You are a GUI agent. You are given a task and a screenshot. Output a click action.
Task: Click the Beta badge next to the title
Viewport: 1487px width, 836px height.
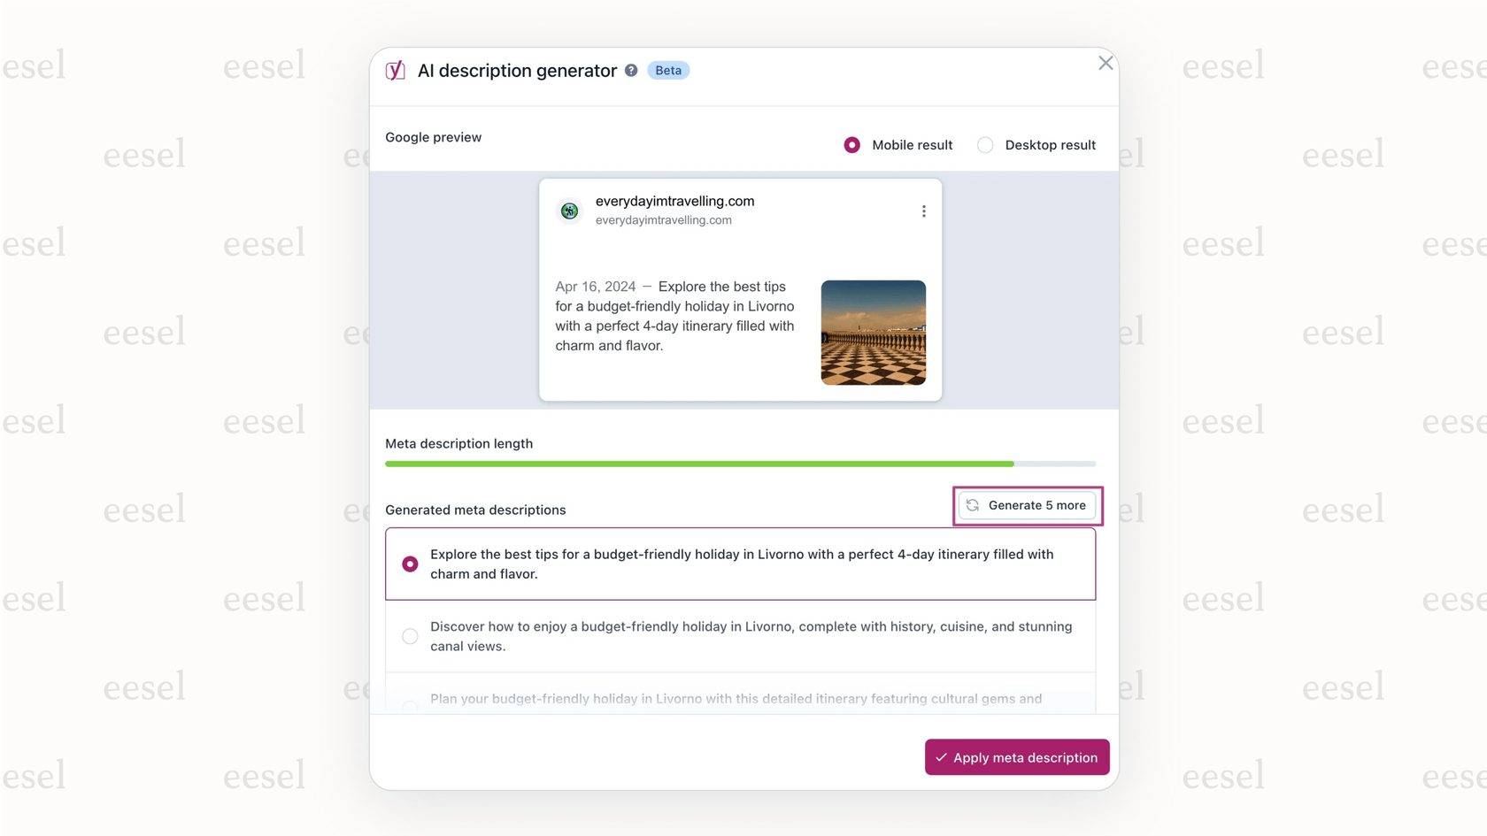click(x=668, y=70)
